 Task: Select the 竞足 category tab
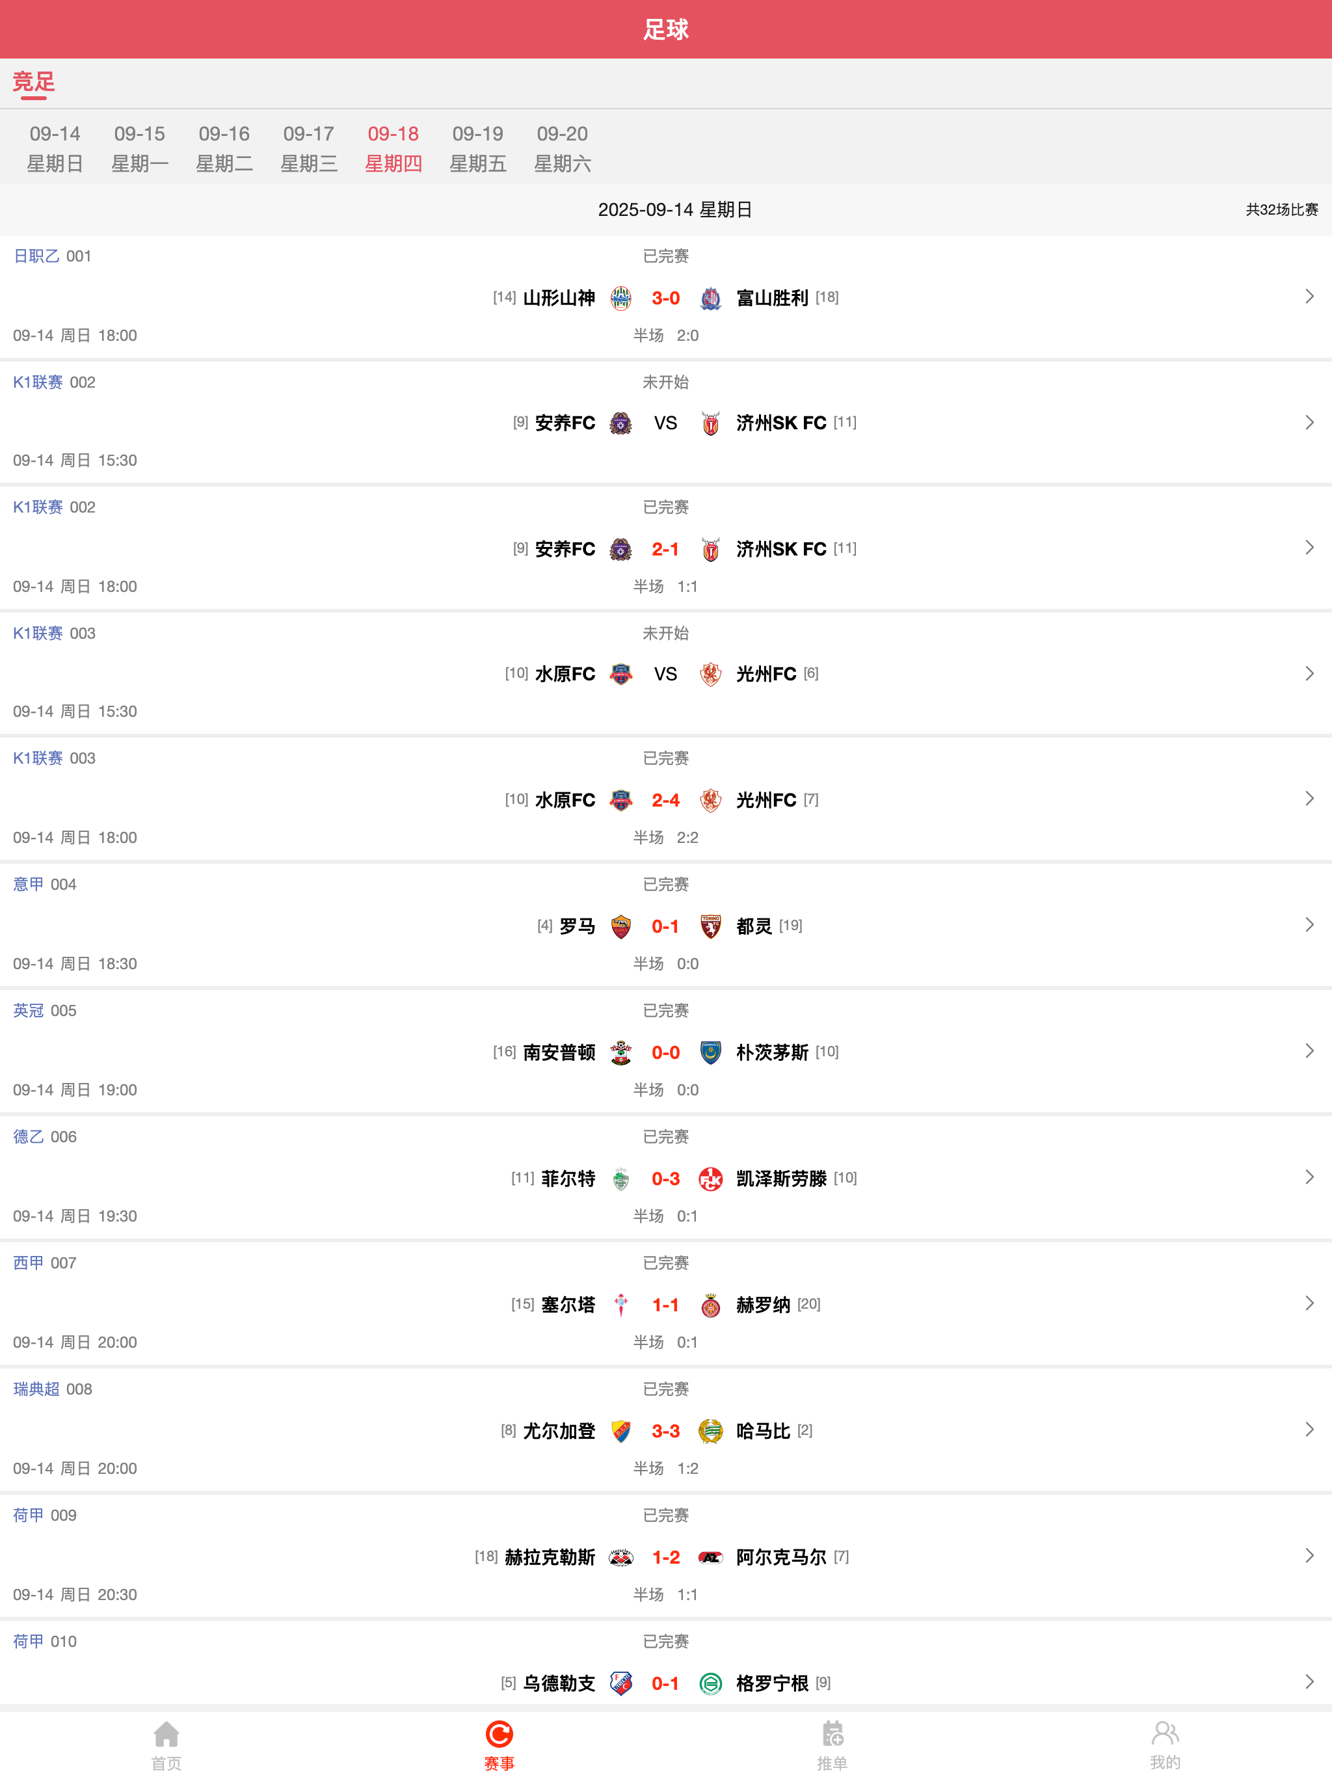click(34, 83)
